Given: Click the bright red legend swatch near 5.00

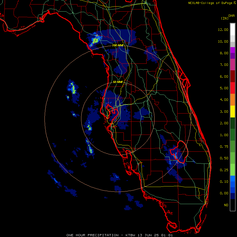Looking at the screenshot, I should [233, 88].
